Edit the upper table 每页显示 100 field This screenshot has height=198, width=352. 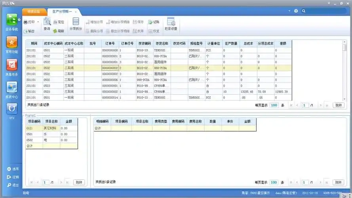point(274,105)
